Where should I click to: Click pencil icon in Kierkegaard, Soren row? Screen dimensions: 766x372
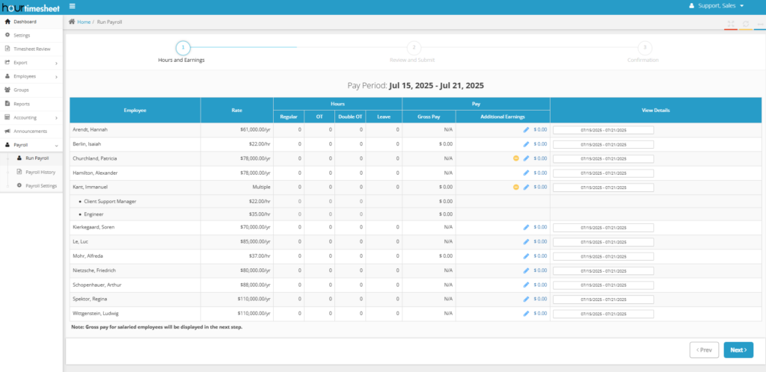(526, 227)
